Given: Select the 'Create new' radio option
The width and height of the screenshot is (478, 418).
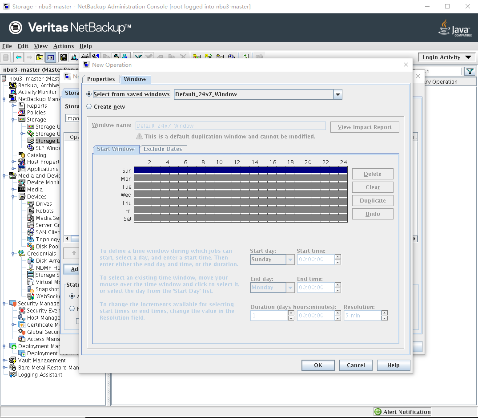Looking at the screenshot, I should [89, 107].
